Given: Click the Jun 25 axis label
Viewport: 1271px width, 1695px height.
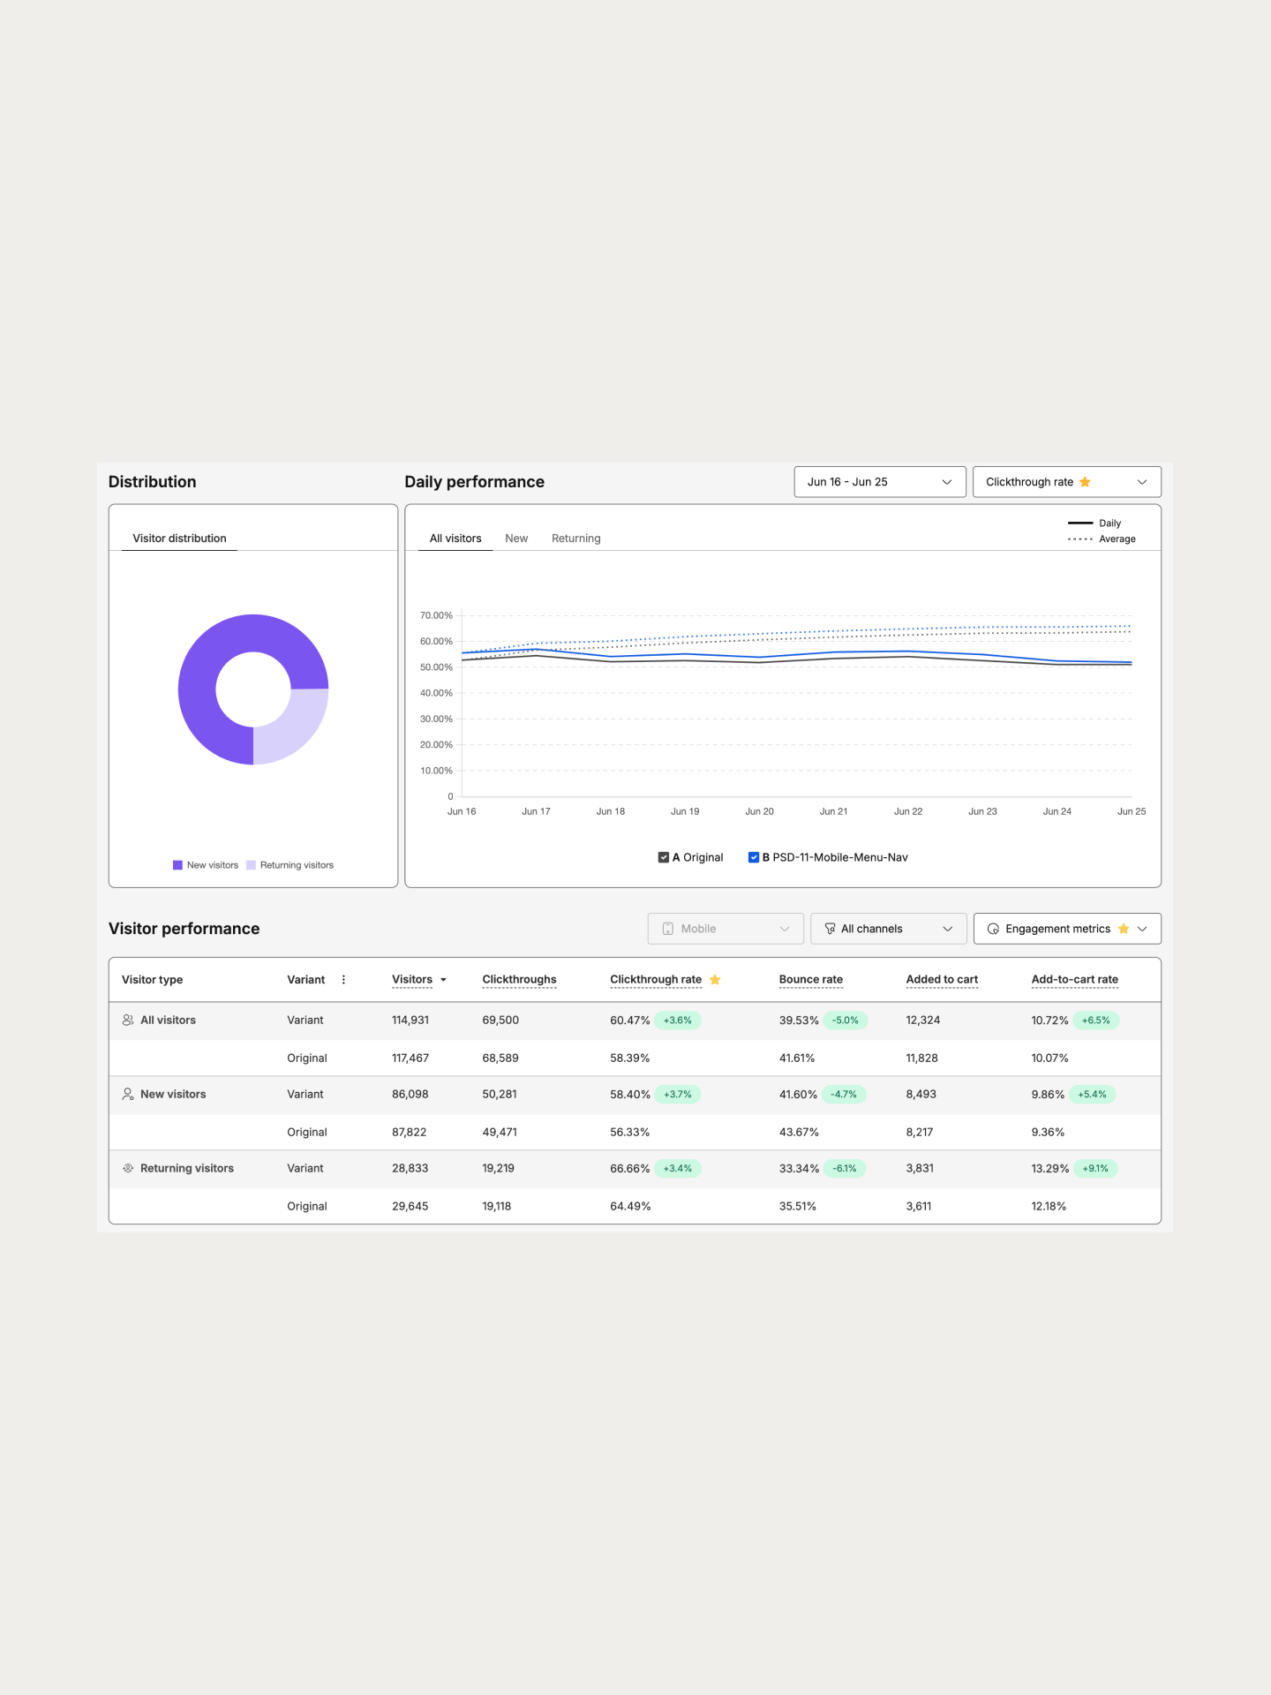Looking at the screenshot, I should click(x=1132, y=811).
